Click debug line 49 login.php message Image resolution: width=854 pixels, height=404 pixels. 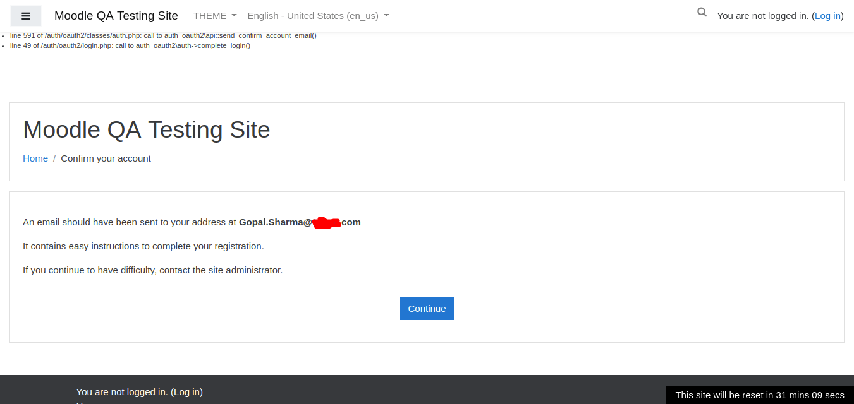(x=130, y=46)
